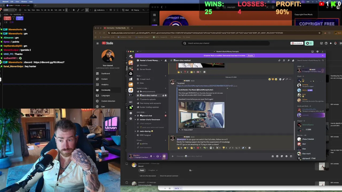Open Discord inbox icon in title bar
This screenshot has height=192, width=342.
312,51
